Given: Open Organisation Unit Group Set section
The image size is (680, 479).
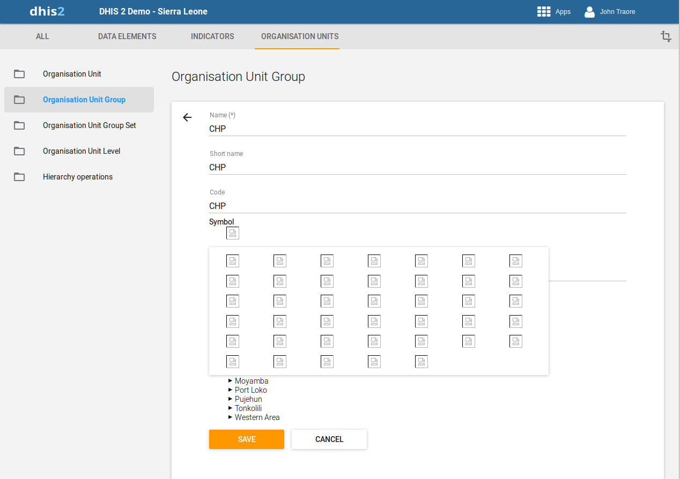Looking at the screenshot, I should (x=90, y=125).
